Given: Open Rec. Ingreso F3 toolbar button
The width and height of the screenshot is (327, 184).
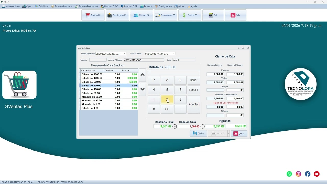Looking at the screenshot, I should [117, 15].
